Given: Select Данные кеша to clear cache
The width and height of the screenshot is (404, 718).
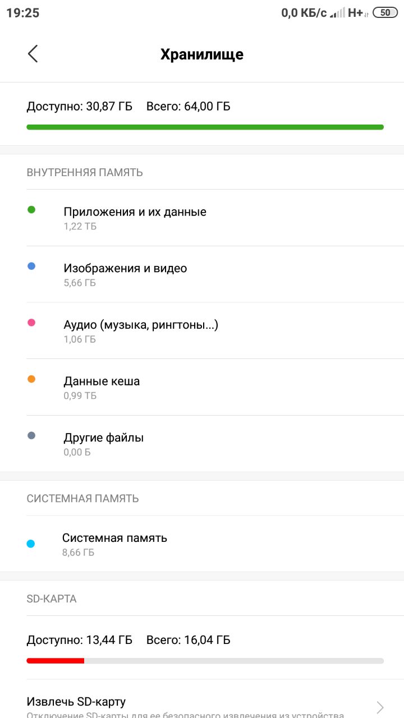Looking at the screenshot, I should [202, 387].
